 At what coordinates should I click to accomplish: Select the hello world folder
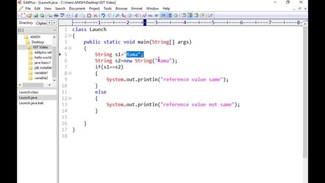point(43,57)
